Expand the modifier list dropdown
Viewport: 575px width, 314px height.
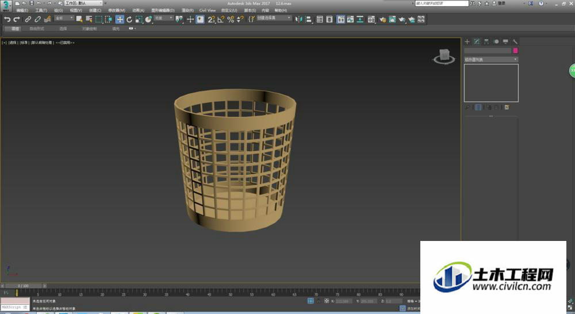[x=491, y=59]
